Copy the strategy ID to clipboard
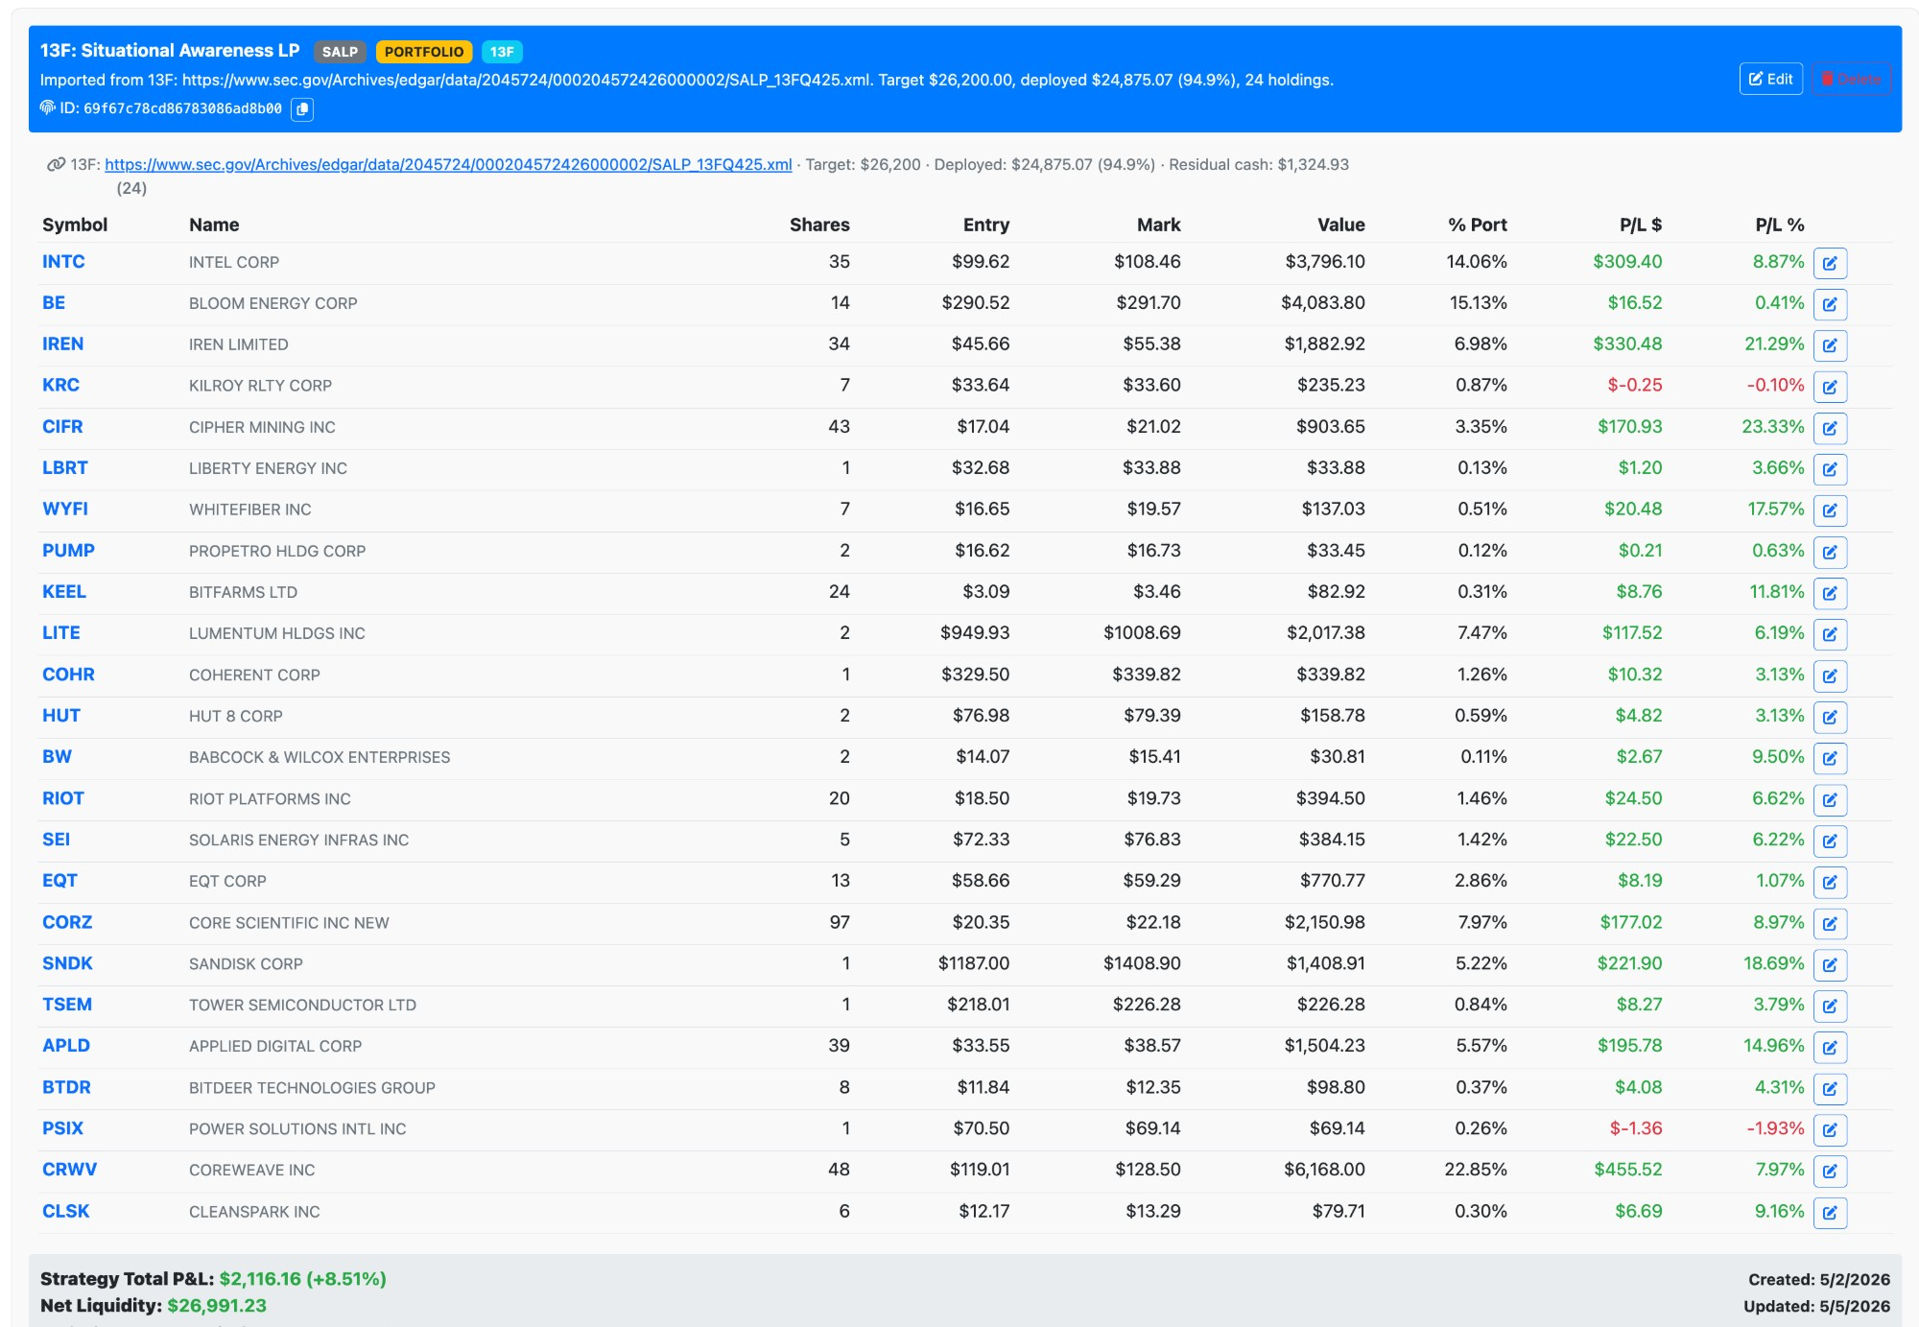1919x1327 pixels. pyautogui.click(x=302, y=109)
